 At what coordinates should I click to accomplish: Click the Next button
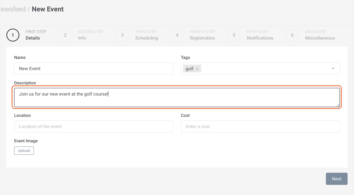(x=337, y=179)
